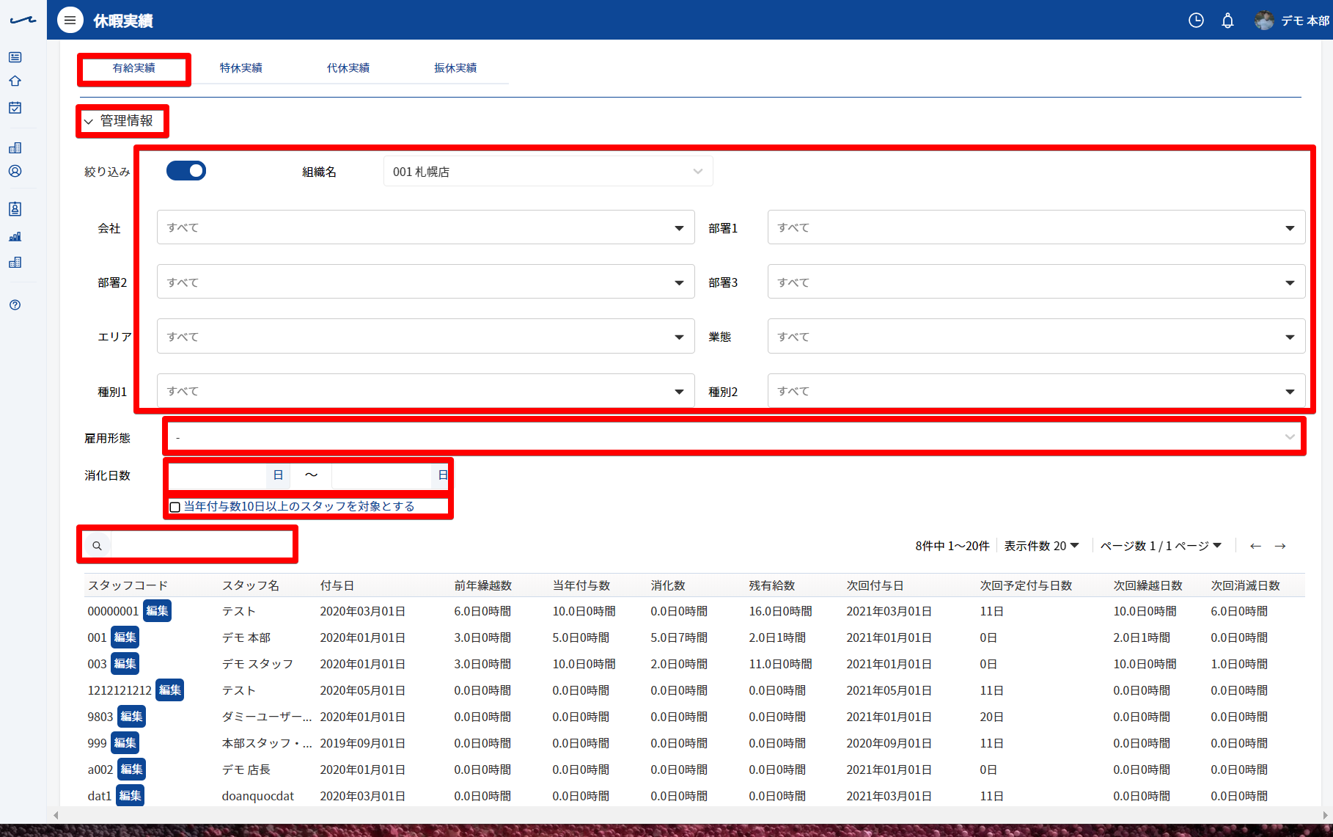Viewport: 1333px width, 837px height.
Task: Open the 会社 dropdown
Action: (x=425, y=227)
